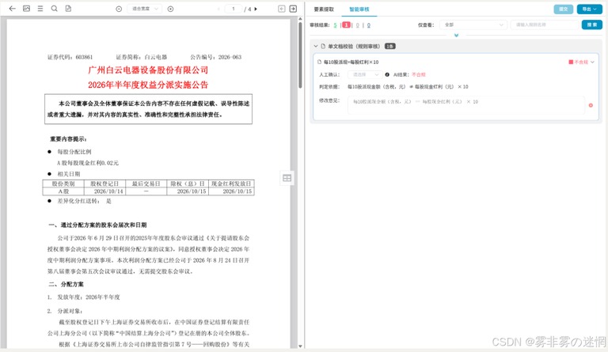608x352 pixels.
Task: Click the 修改意见 text area
Action: tap(466, 105)
